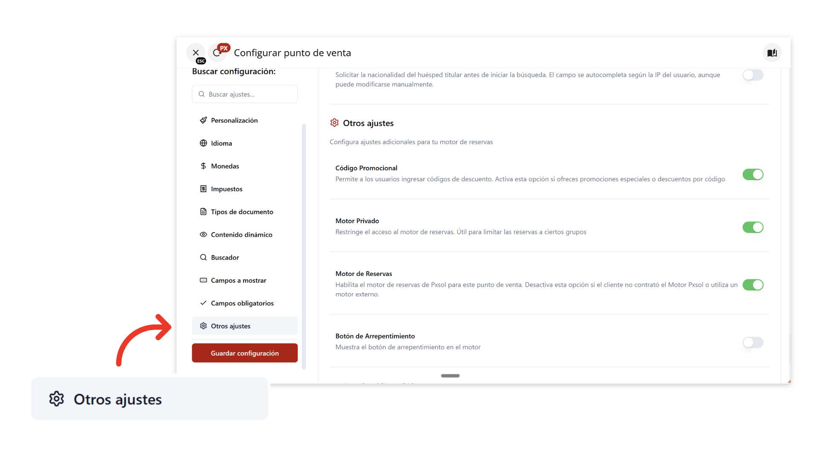Screen dimensions: 819x460
Task: Enable the Botón de Arrepentimiento toggle
Action: tap(752, 342)
